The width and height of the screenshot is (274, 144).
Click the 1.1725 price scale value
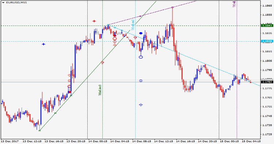coord(267,134)
